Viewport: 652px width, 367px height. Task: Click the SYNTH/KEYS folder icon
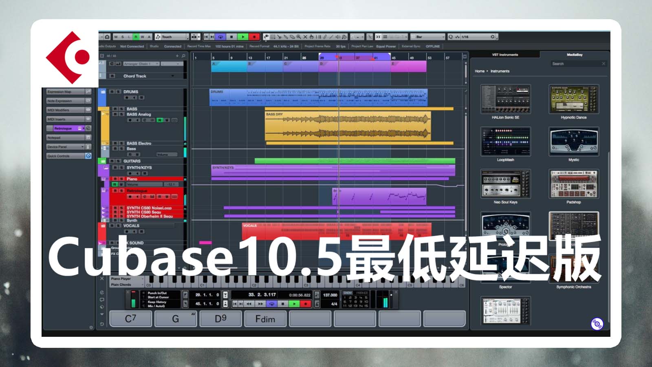[x=105, y=168]
